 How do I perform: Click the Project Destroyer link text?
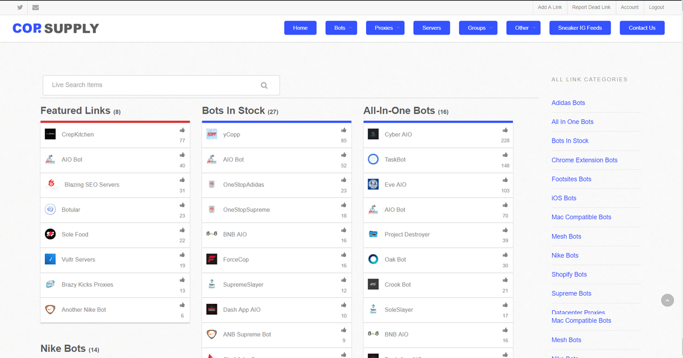407,235
